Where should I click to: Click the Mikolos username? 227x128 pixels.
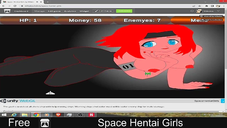click(x=209, y=11)
